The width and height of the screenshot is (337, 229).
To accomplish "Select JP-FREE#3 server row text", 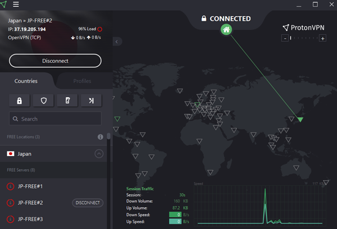I will pyautogui.click(x=30, y=219).
